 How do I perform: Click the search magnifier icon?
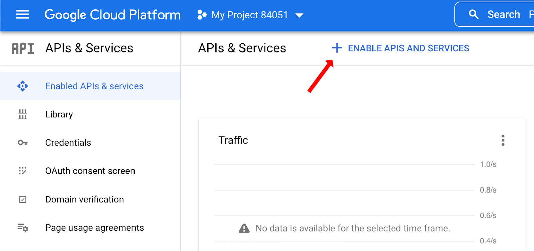pyautogui.click(x=474, y=14)
